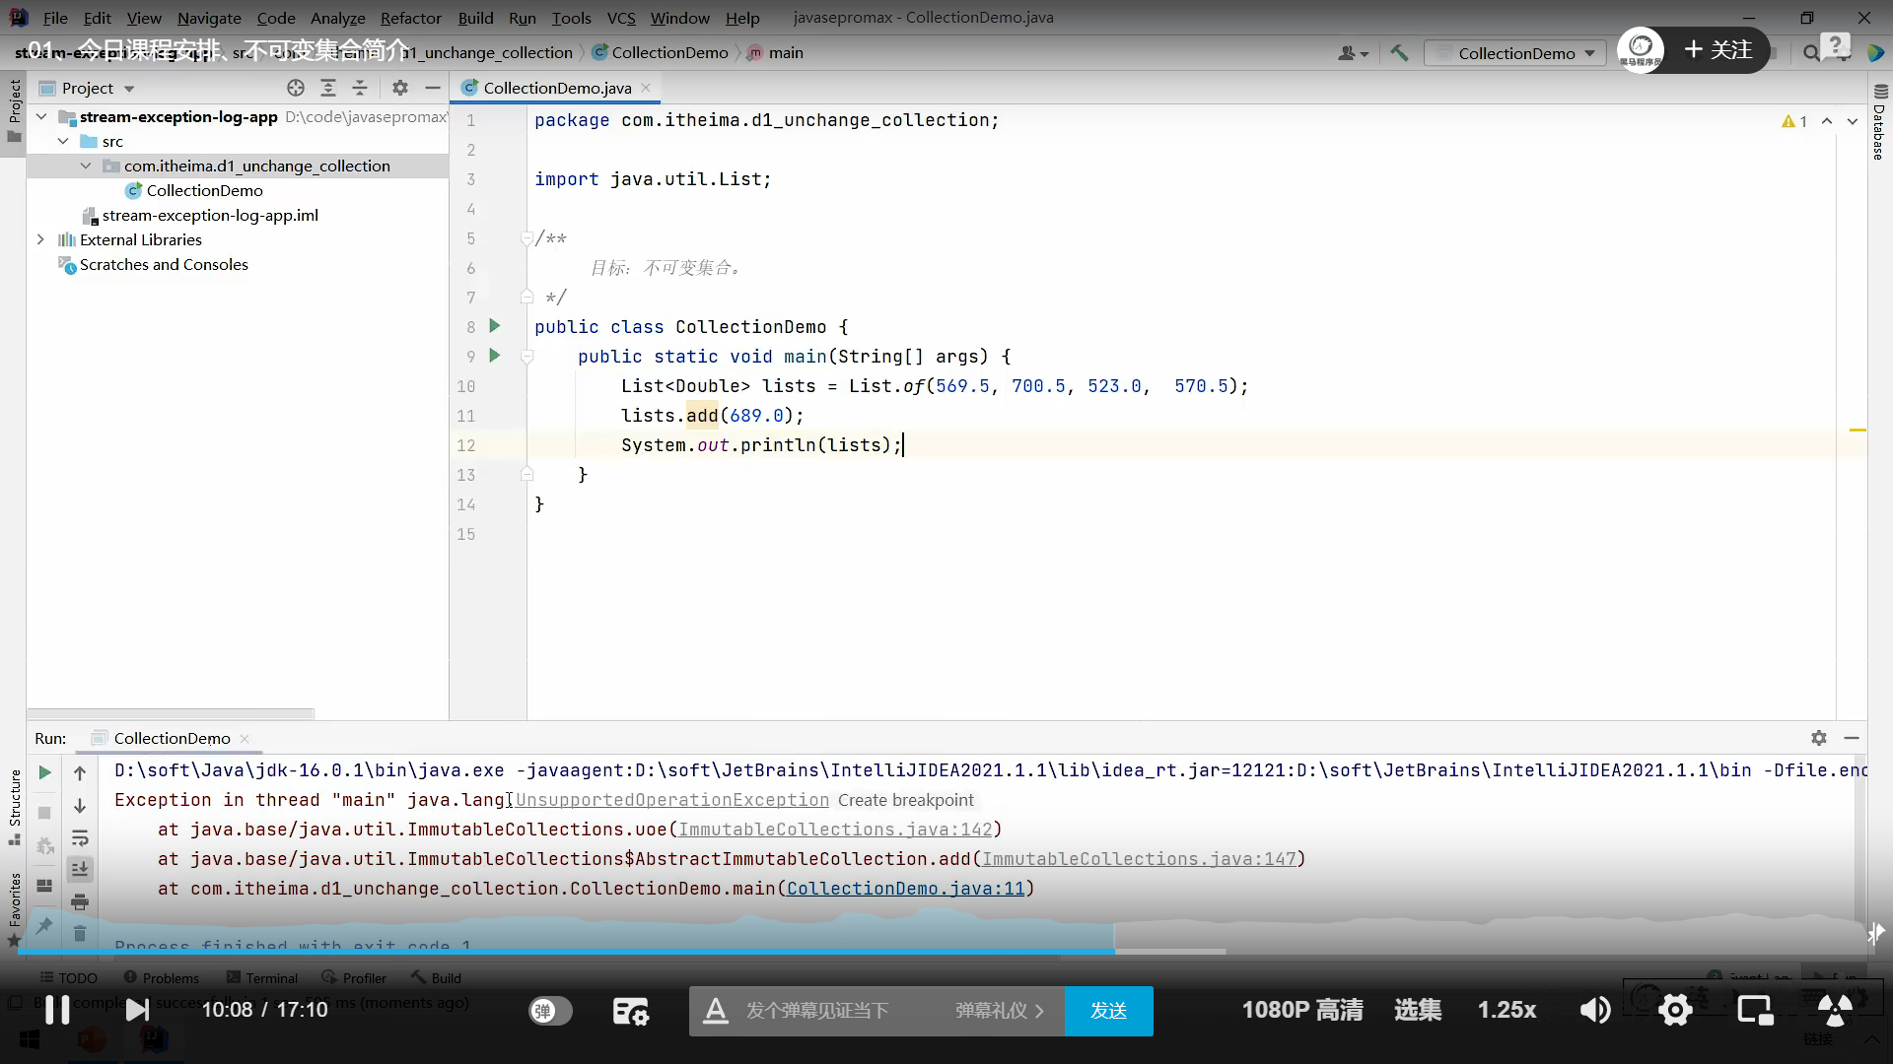Toggle the soft-wrap button in Run console
The height and width of the screenshot is (1064, 1893).
click(80, 838)
